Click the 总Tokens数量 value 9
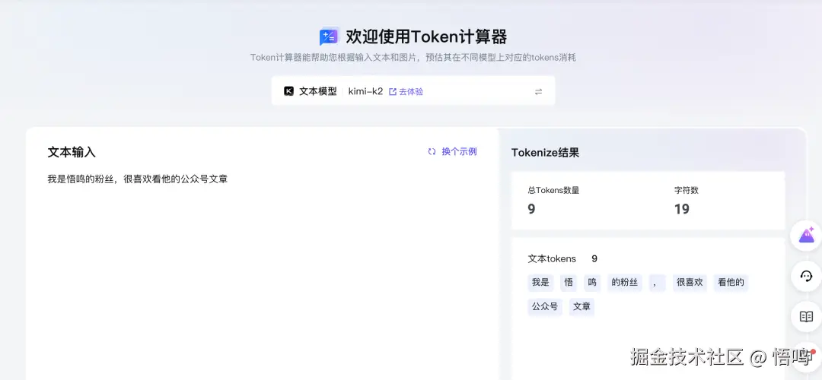Viewport: 822px width, 380px height. click(x=531, y=209)
